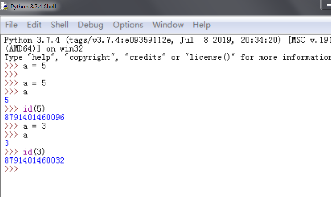Open the Options menu
The width and height of the screenshot is (331, 197).
tap(128, 25)
